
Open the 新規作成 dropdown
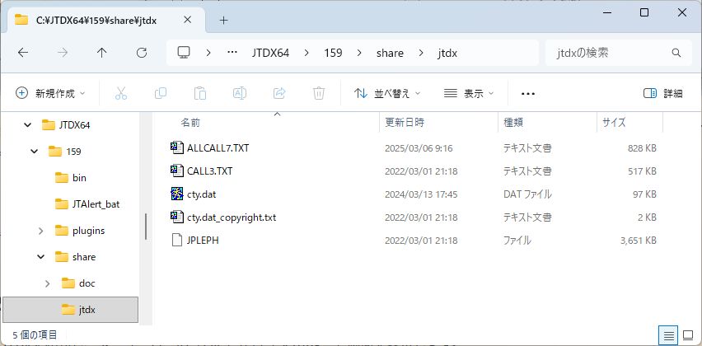(x=50, y=93)
